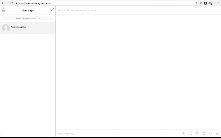Click the Type a message box
This screenshot has height=138, width=221.
118,134
